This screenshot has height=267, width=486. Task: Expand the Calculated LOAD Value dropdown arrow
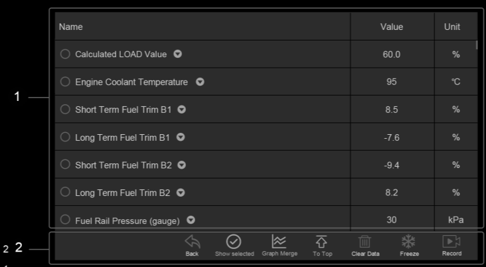click(177, 54)
